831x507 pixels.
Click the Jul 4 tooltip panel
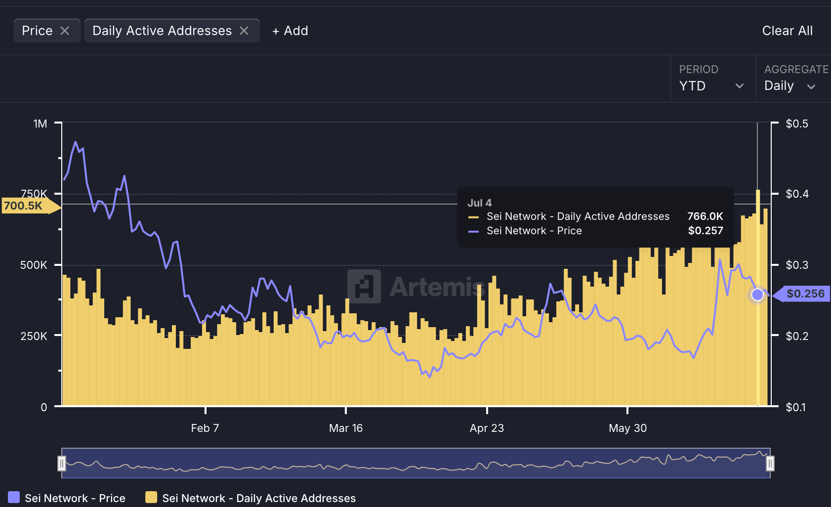coord(595,216)
